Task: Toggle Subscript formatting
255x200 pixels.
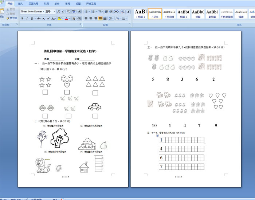Action: coord(44,19)
